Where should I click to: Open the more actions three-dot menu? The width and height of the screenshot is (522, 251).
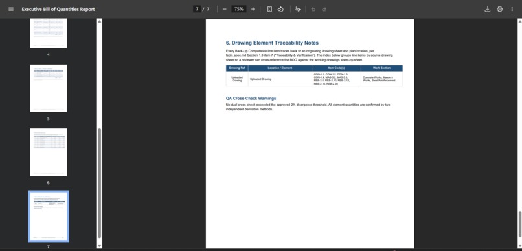point(512,9)
